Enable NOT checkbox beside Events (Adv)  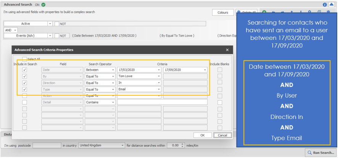[x=57, y=36]
